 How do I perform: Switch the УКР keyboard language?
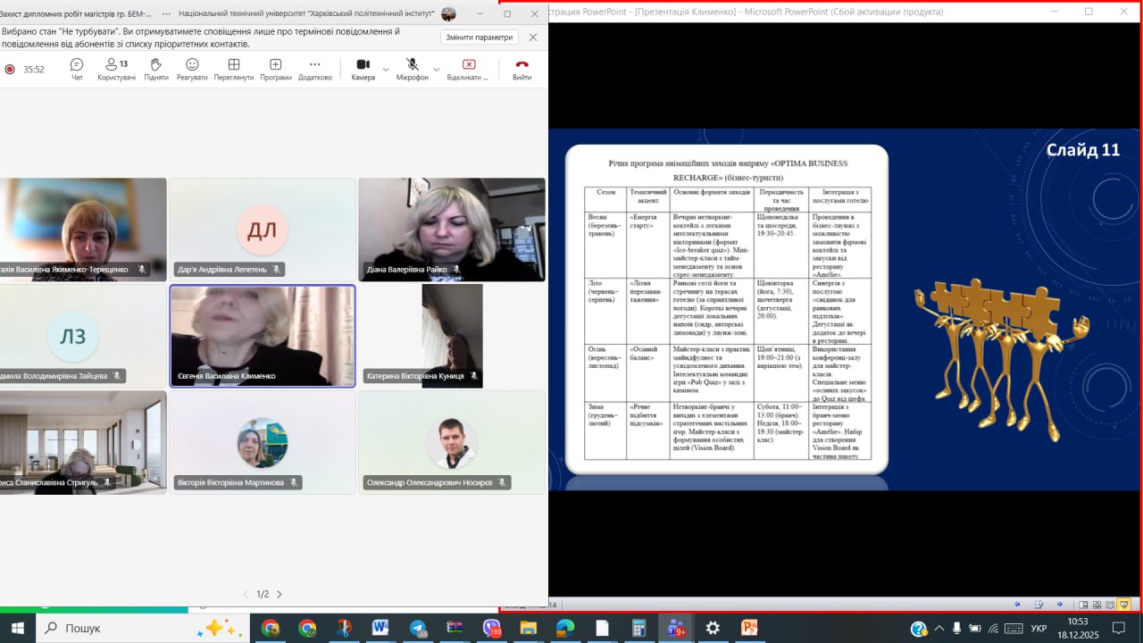click(1039, 628)
